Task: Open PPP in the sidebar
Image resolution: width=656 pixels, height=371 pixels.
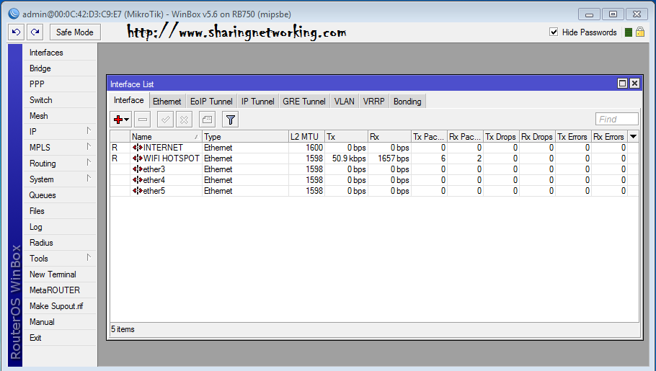Action: click(x=59, y=84)
